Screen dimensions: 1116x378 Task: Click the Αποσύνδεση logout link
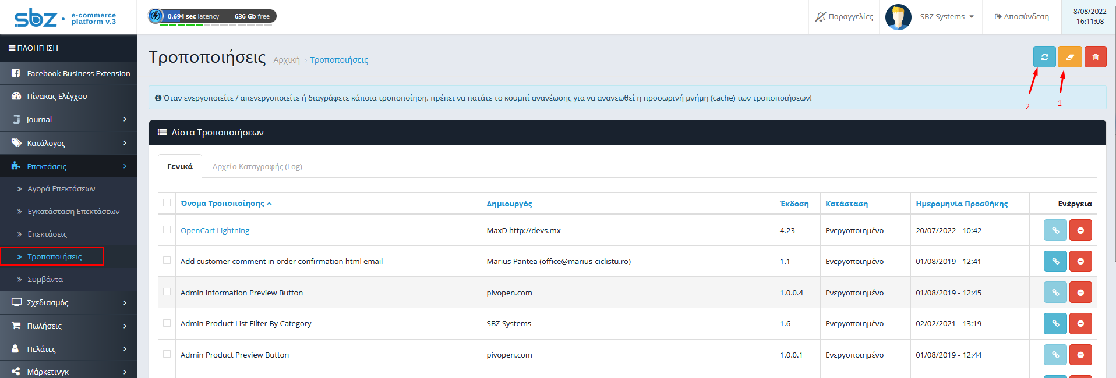pyautogui.click(x=1022, y=17)
